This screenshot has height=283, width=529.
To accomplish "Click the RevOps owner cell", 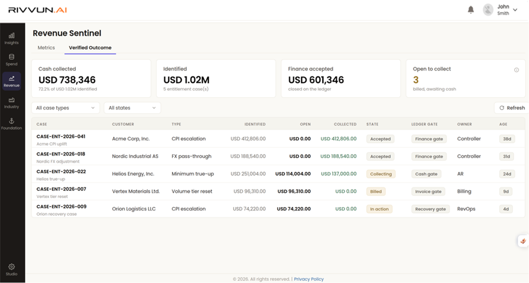I will [x=466, y=209].
